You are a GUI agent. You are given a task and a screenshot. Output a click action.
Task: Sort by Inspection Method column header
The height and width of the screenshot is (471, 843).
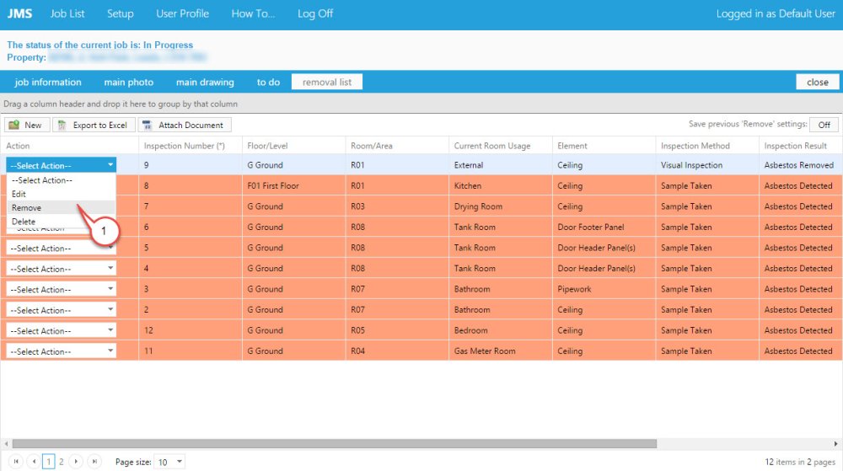pos(695,146)
